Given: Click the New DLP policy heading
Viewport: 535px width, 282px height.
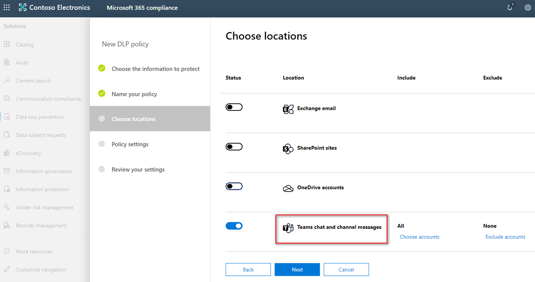Looking at the screenshot, I should (x=125, y=44).
